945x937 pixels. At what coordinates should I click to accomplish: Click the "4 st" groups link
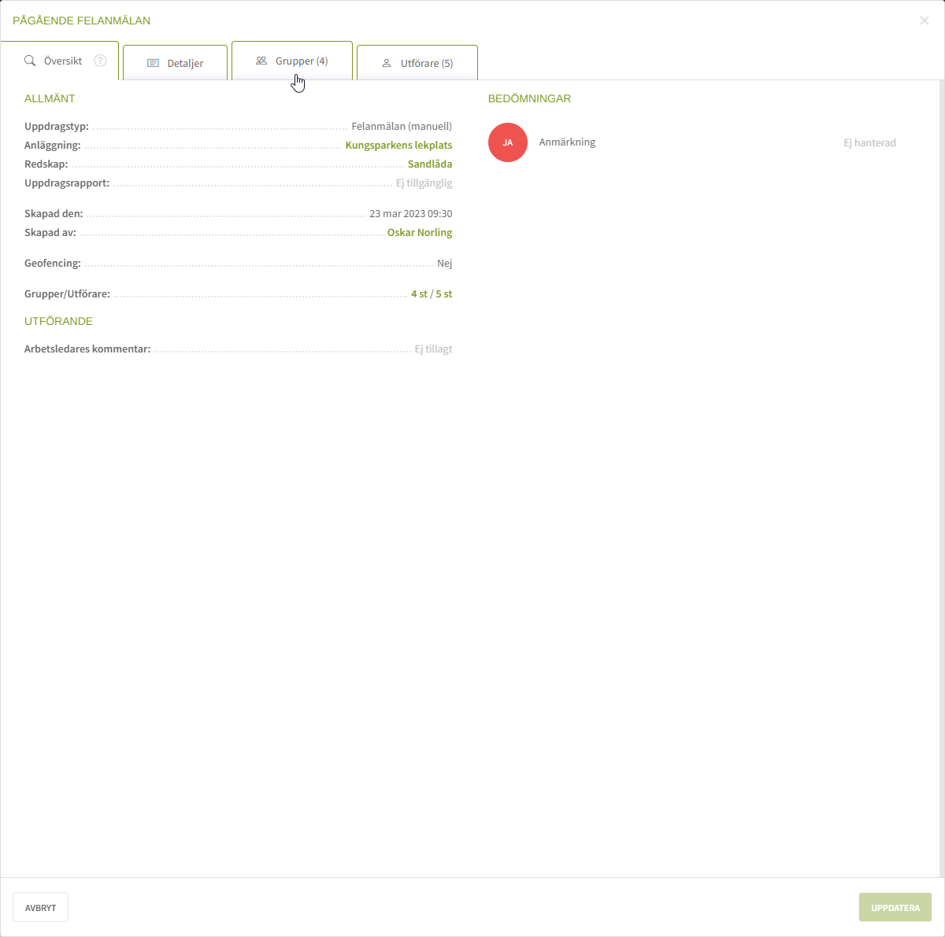(x=419, y=294)
